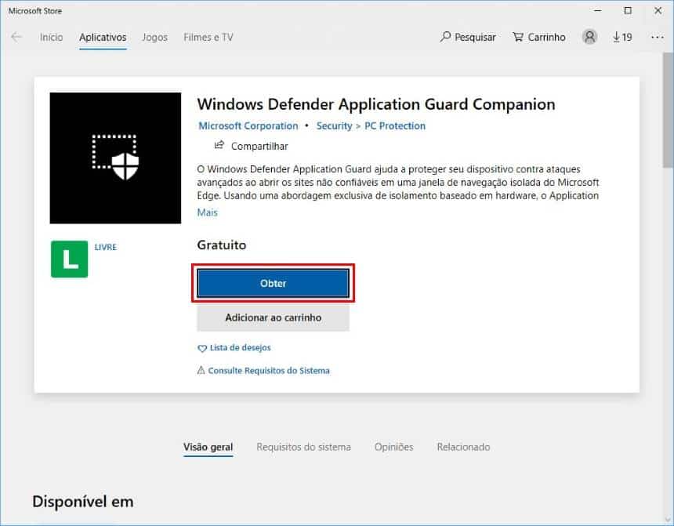The height and width of the screenshot is (526, 674).
Task: Click the app title Windows Defender Application Guard Companion
Action: [376, 104]
